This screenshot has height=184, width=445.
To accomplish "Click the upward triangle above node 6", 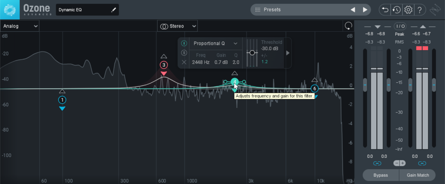I will click(315, 80).
